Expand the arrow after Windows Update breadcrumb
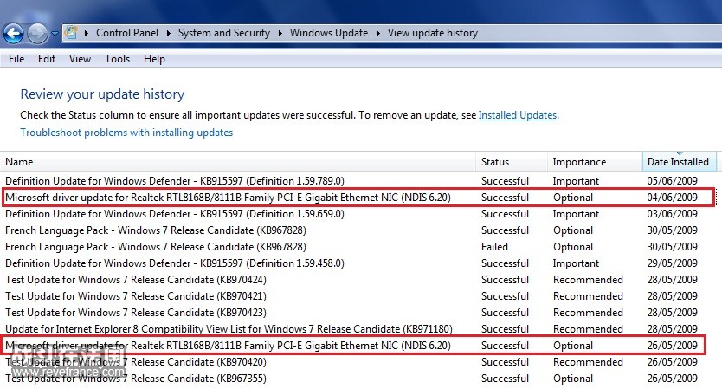Viewport: 722px width, 389px height. click(377, 33)
